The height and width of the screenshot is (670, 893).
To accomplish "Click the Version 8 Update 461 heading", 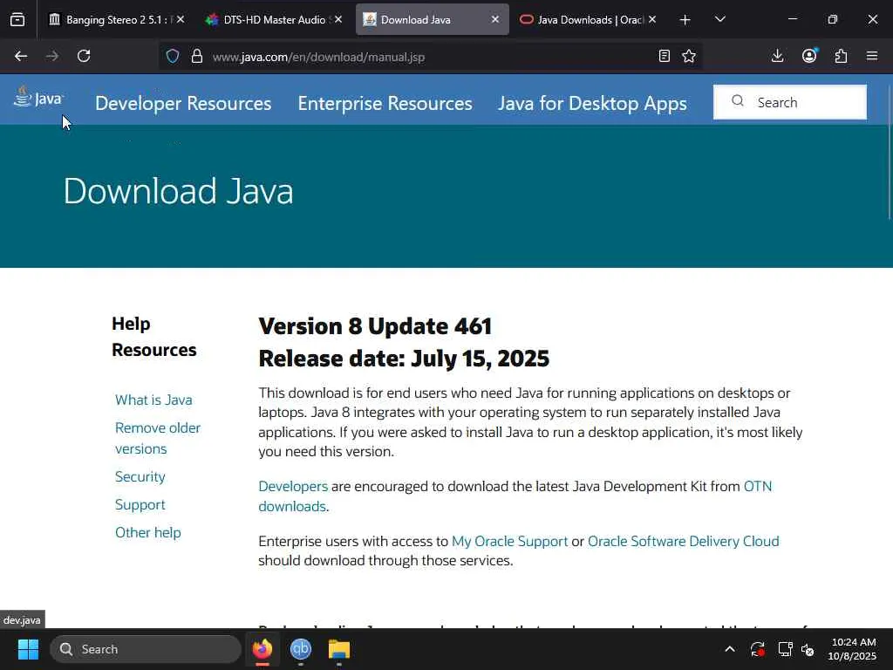I will (x=375, y=326).
